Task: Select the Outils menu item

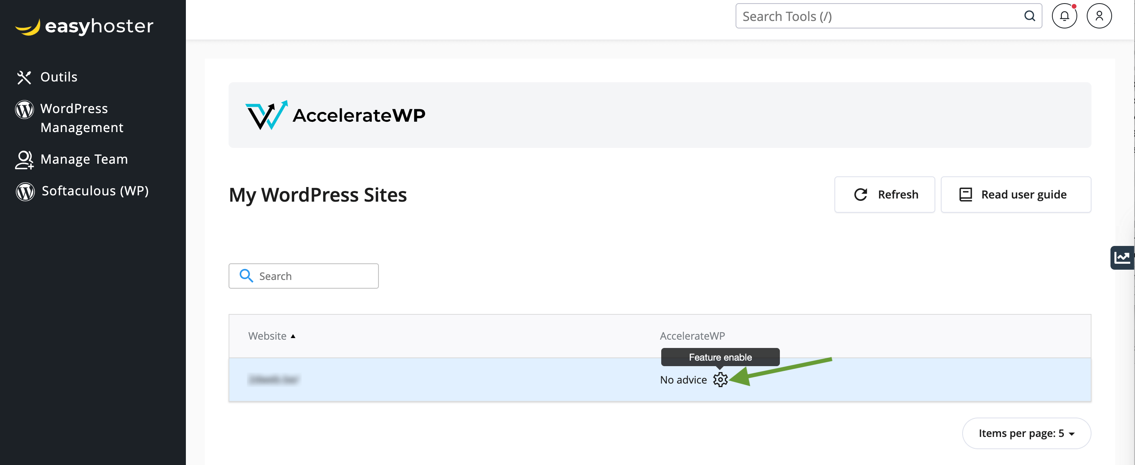Action: 59,77
